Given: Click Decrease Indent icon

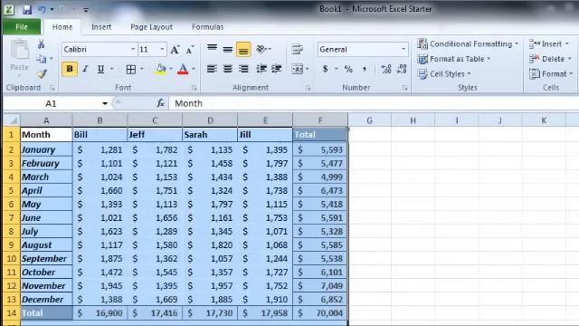Looking at the screenshot, I should coord(261,69).
